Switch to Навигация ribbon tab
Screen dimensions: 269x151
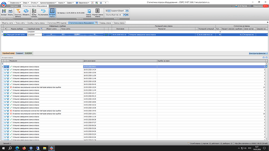pyautogui.click(x=14, y=6)
